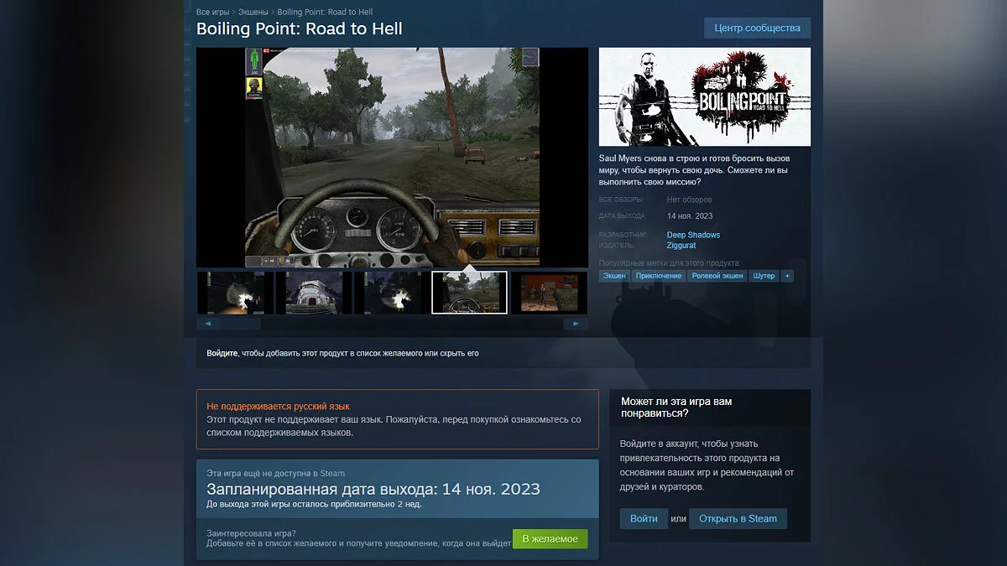This screenshot has height=566, width=1007.
Task: Click the yellow character portrait icon in screenshot
Action: (254, 87)
